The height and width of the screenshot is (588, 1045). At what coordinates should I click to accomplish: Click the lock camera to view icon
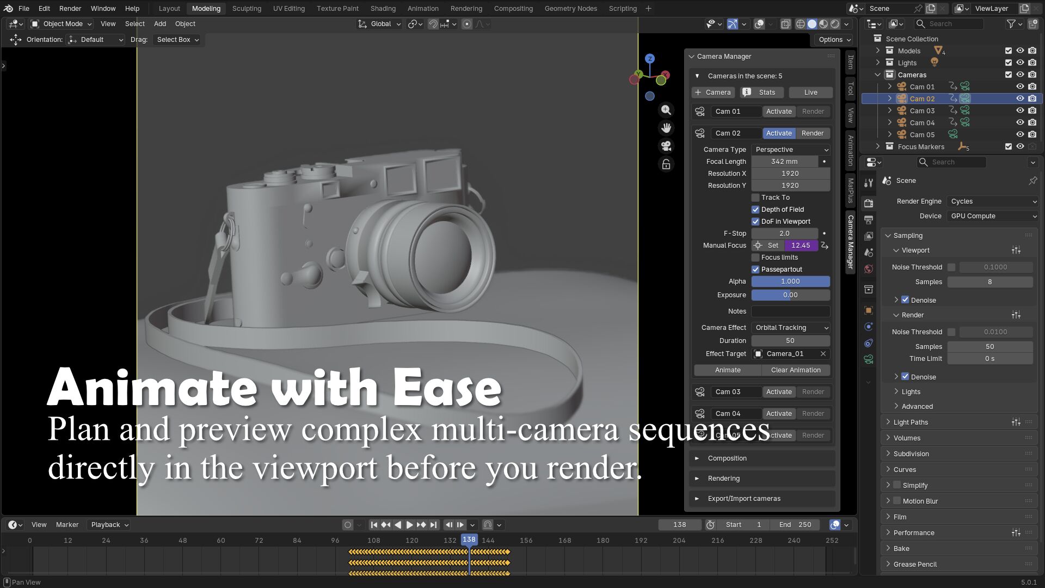[666, 164]
